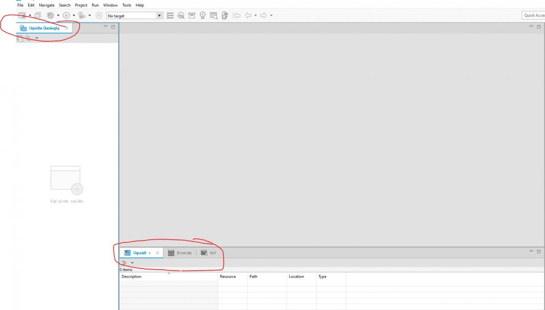Switch to the log tab labeled Knf
This screenshot has height=310, width=545.
(208, 253)
